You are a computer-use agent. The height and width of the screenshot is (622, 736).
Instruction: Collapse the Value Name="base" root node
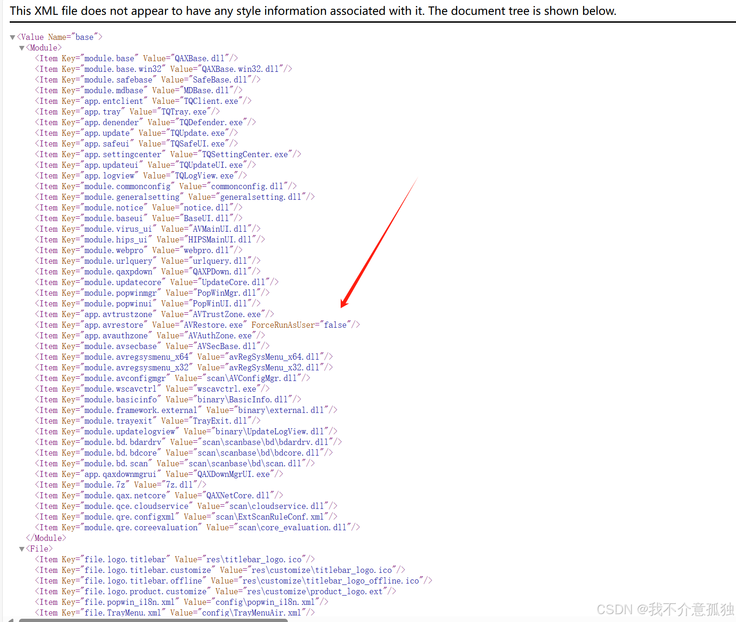(x=13, y=37)
